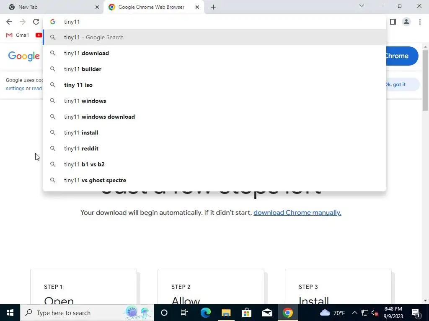Pick 'tiny11 vs ghost spectre' suggestion
The image size is (429, 321).
(214, 180)
